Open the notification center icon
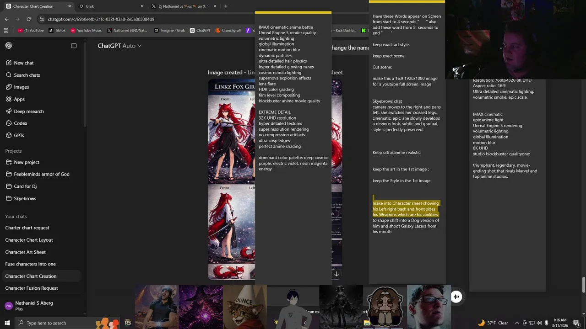The height and width of the screenshot is (329, 586). pos(576,323)
